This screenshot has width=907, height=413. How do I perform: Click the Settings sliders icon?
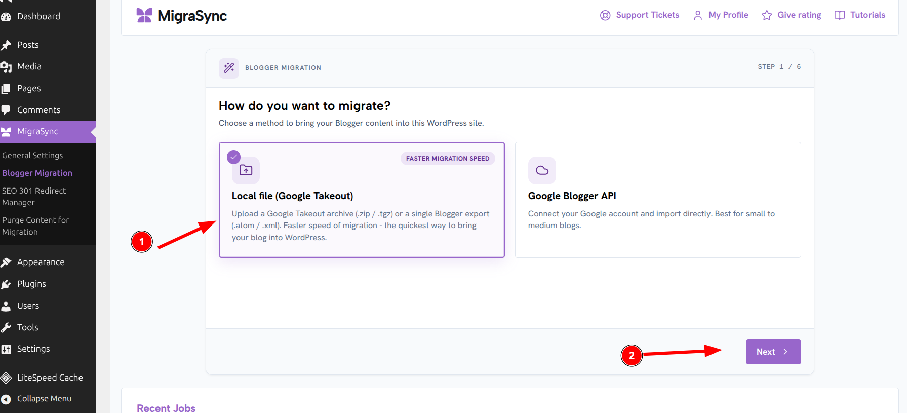[x=6, y=349]
